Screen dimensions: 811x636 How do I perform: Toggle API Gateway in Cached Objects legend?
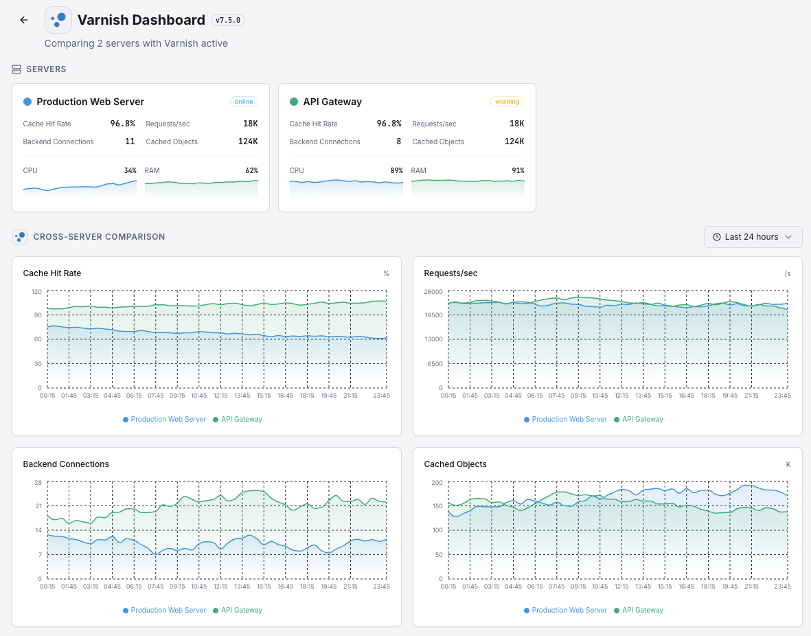tap(638, 610)
